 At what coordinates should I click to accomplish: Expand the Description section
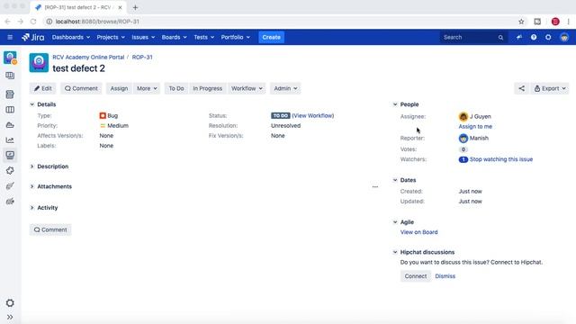(x=32, y=166)
